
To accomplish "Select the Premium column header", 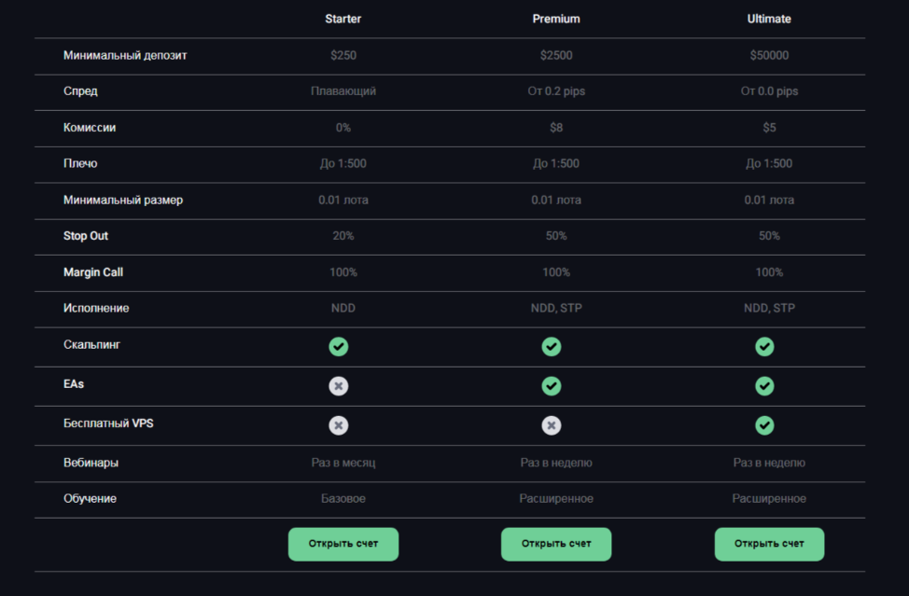I will pos(555,19).
